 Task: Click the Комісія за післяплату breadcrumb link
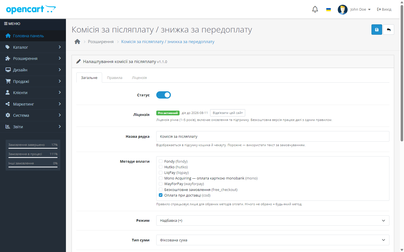(x=168, y=42)
